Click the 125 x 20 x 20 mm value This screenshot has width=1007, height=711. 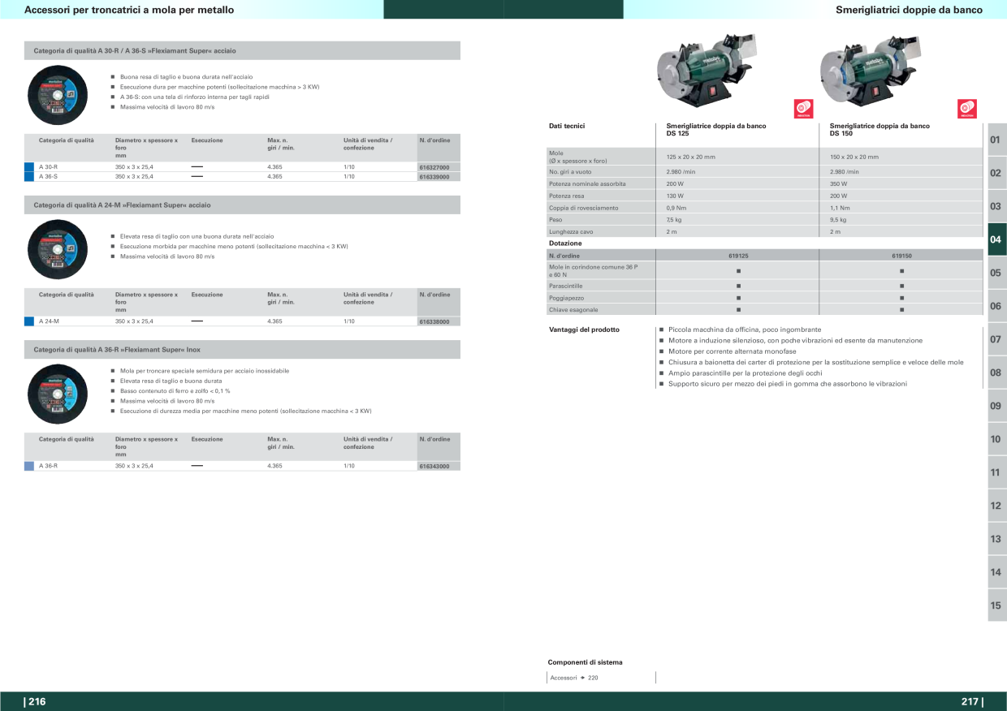691,157
